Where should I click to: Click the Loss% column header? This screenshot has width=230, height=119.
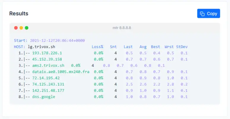[x=97, y=47]
